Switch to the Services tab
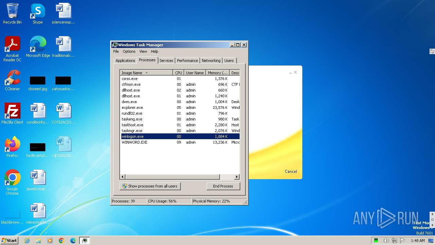 (x=166, y=61)
